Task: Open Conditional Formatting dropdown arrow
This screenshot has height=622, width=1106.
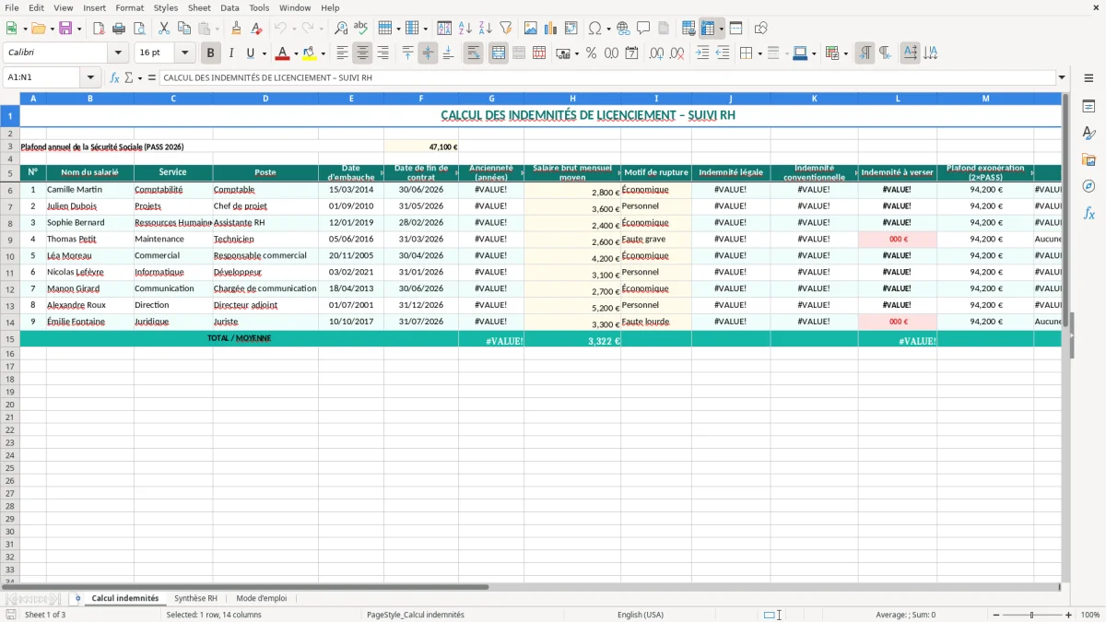Action: tap(846, 53)
